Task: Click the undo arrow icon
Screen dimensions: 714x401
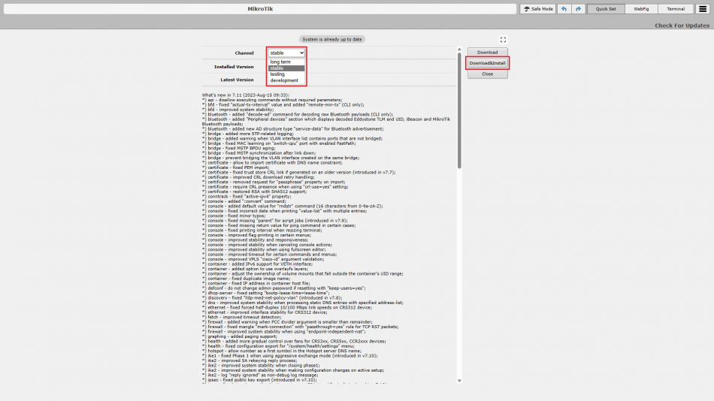Action: click(564, 9)
